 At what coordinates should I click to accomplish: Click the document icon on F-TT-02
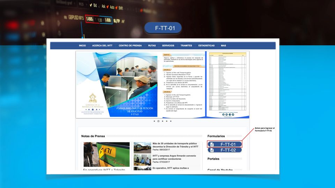point(212,150)
